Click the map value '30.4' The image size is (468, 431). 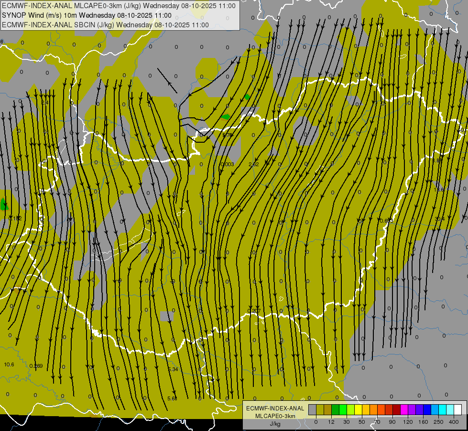point(439,219)
